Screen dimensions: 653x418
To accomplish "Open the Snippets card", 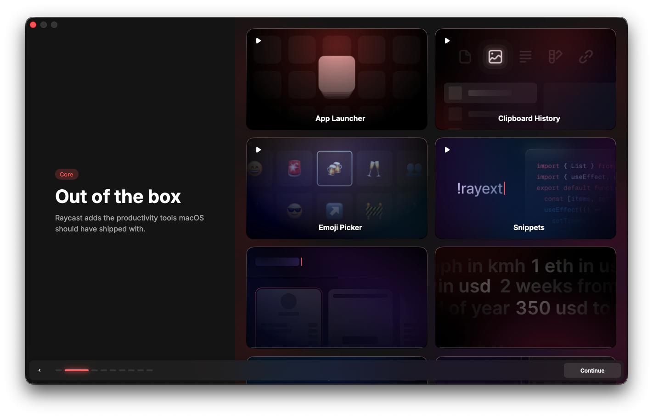I will coord(525,188).
